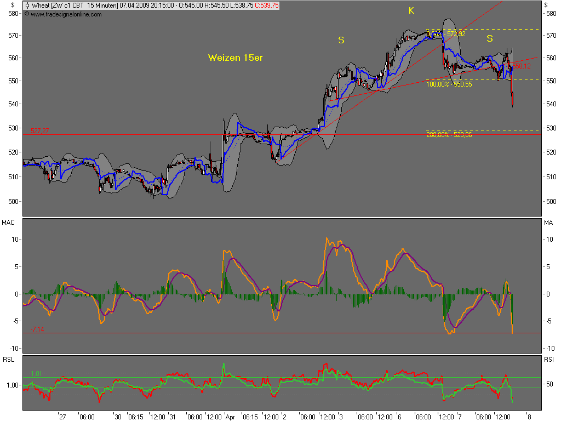Select the "0,00% - 572,92" Fibonacci level label
The width and height of the screenshot is (561, 421).
[446, 34]
